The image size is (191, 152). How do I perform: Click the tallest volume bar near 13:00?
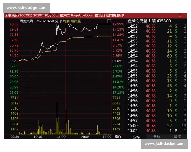pyautogui.click(x=57, y=117)
